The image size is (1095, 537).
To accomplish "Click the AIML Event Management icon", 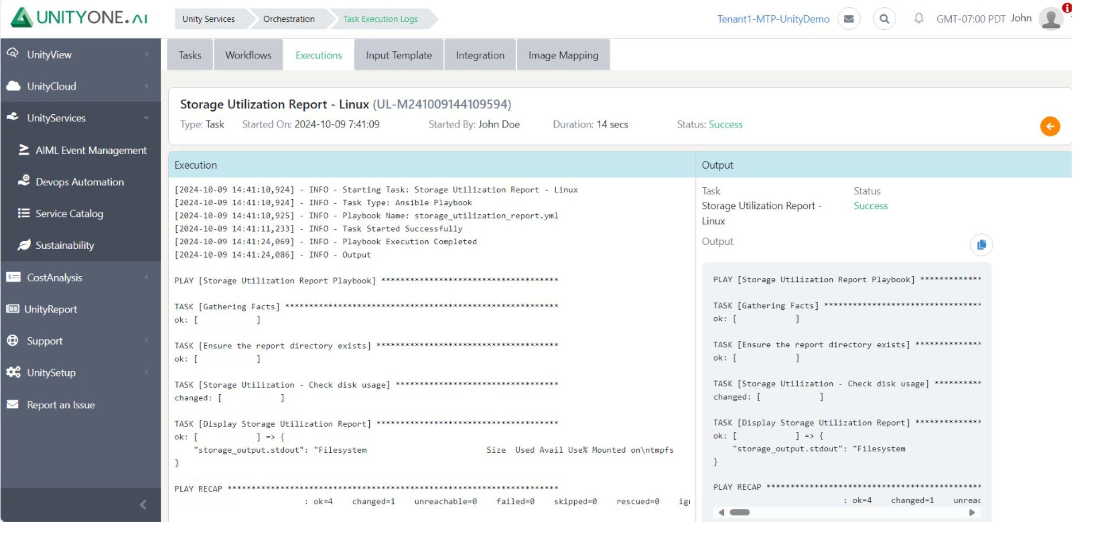I will pyautogui.click(x=24, y=150).
